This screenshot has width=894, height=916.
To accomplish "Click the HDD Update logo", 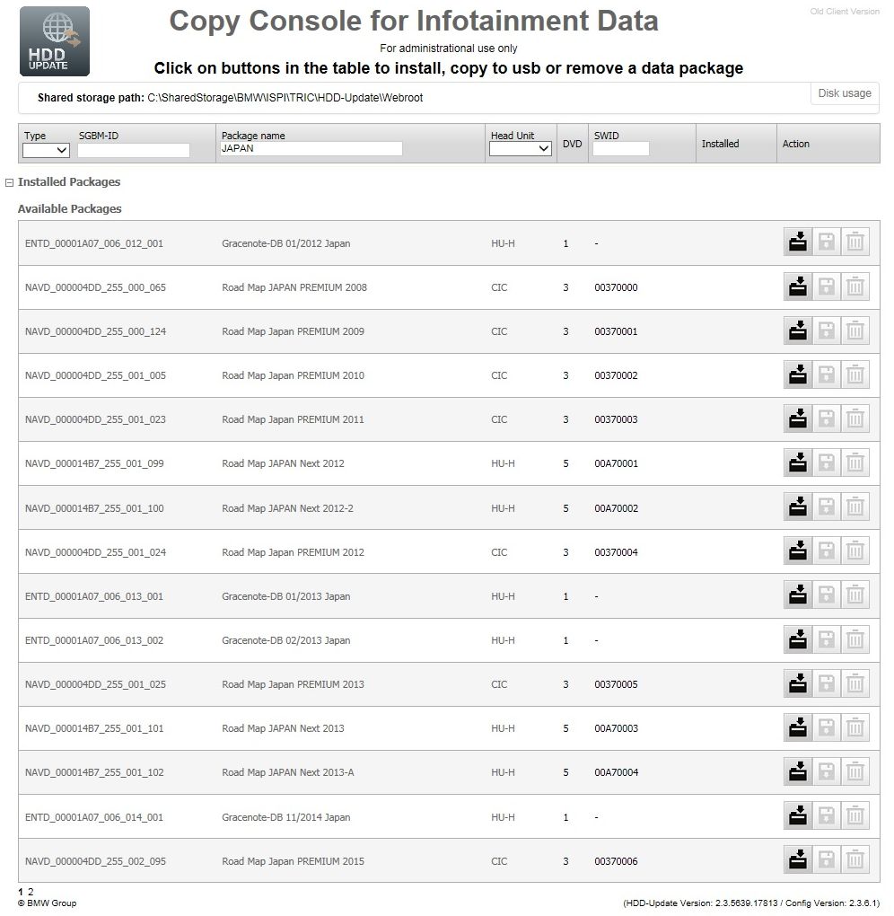I will point(55,41).
